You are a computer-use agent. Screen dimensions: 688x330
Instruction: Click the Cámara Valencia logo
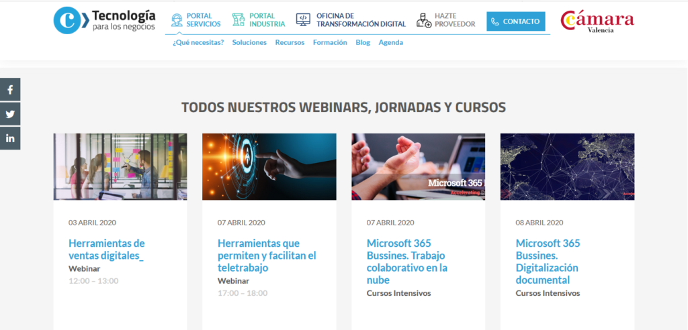click(597, 21)
